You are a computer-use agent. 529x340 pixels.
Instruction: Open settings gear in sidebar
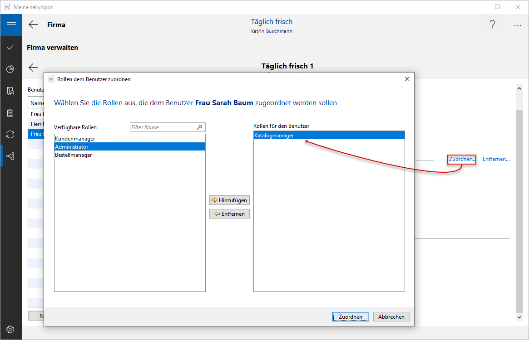tap(11, 329)
